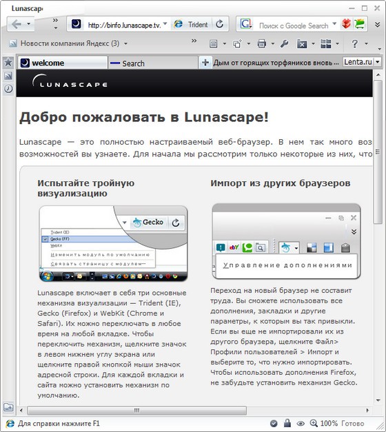Click the printer icon in the toolbar
The height and width of the screenshot is (432, 386).
262,43
